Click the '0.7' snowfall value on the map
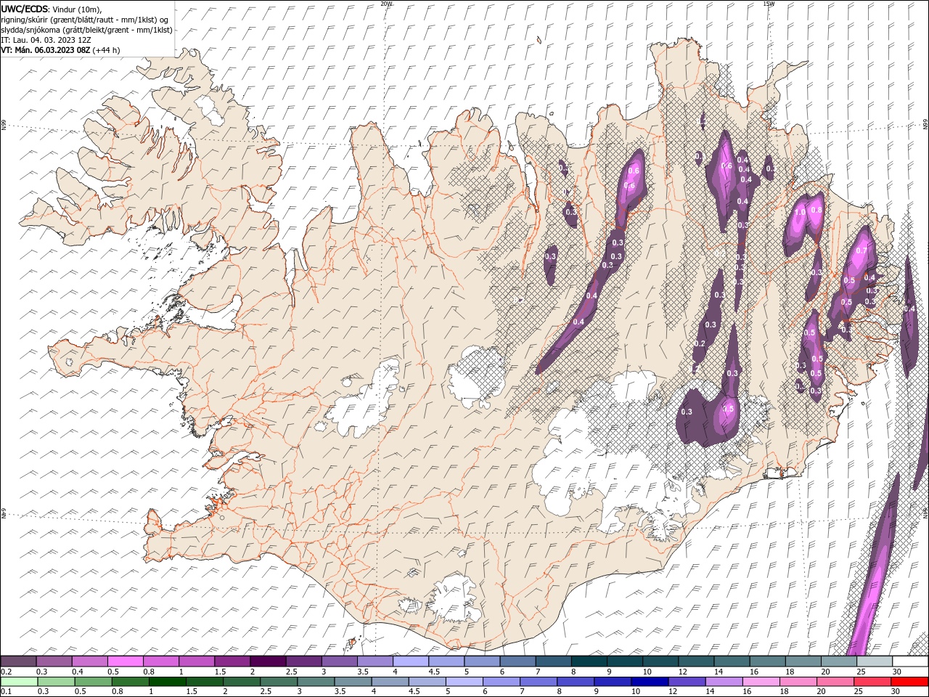The width and height of the screenshot is (929, 697). point(862,250)
